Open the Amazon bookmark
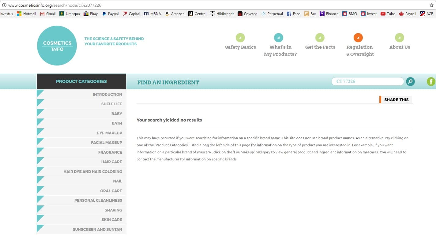This screenshot has width=436, height=240. pos(175,14)
